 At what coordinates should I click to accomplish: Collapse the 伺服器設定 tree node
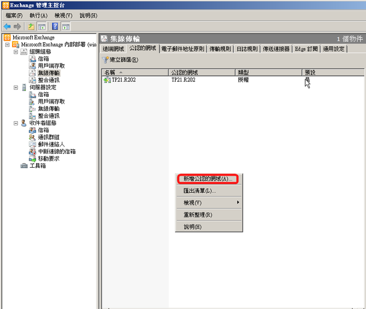coord(15,88)
